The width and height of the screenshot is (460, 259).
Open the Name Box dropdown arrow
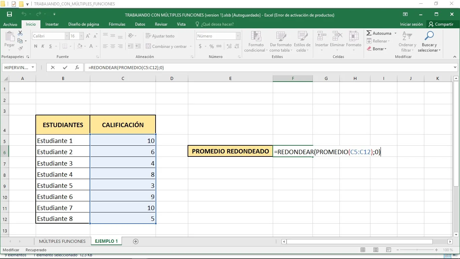pyautogui.click(x=33, y=67)
